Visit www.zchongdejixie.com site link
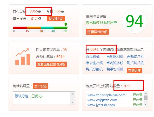The image size is (154, 117). coord(106,95)
